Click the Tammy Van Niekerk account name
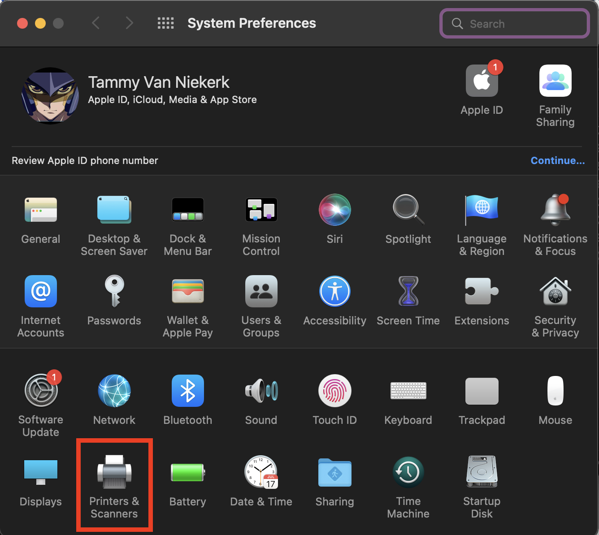Screen dimensions: 599x535 [x=159, y=82]
